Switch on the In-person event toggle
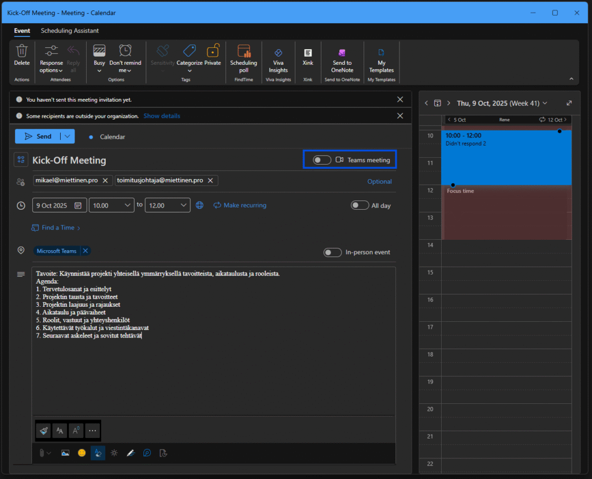The image size is (592, 479). click(x=332, y=253)
